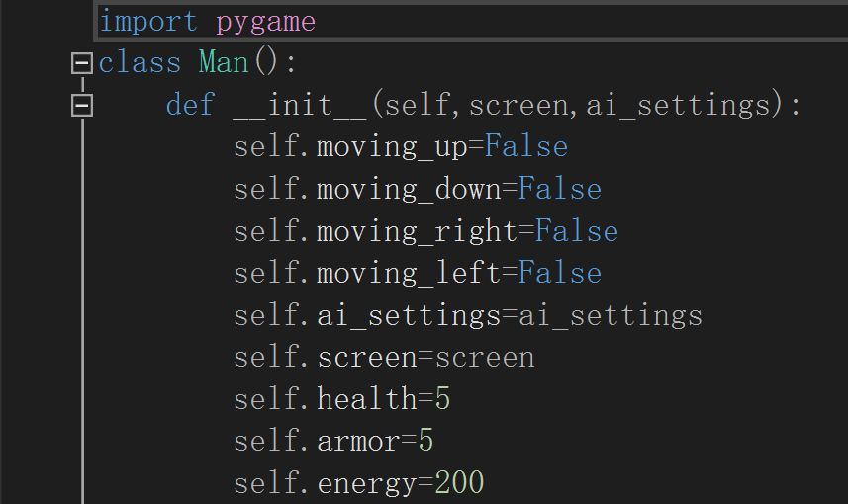Place cursor on import pygame line
The height and width of the screenshot is (504, 848).
(x=472, y=22)
